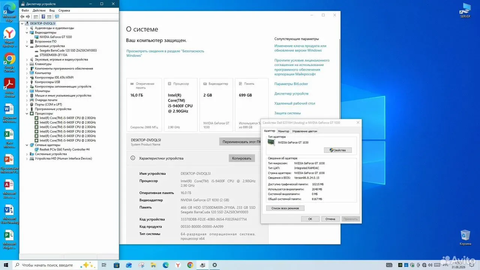Expand Мониторы node
Viewport: 480px width, 270px height.
[x=27, y=91]
